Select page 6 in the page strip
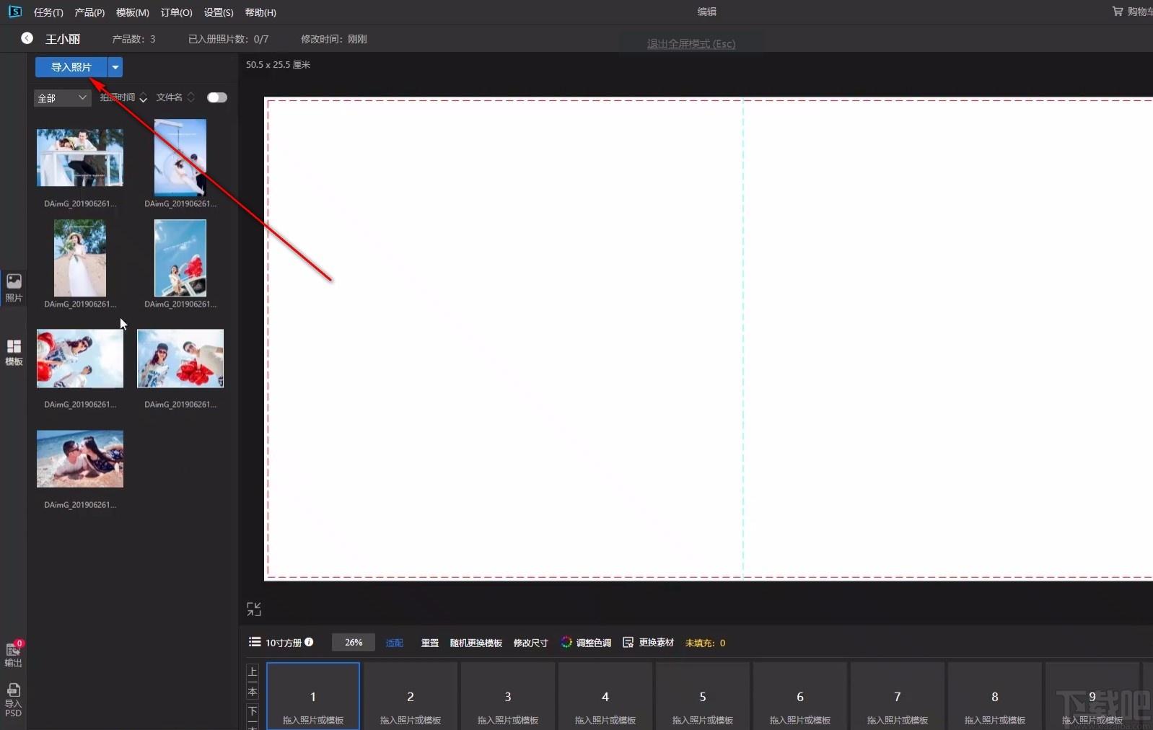Screen dimensions: 1153x730 tap(800, 697)
